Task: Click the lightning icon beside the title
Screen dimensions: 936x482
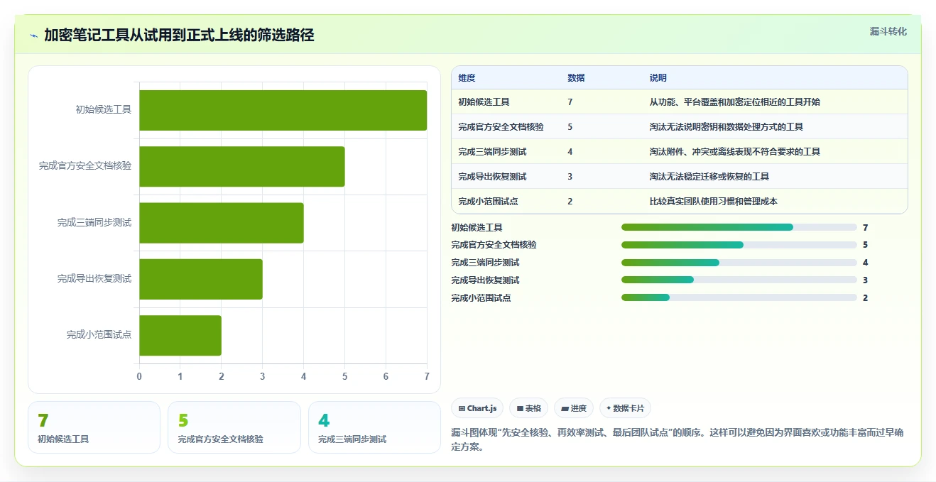Action: [33, 35]
